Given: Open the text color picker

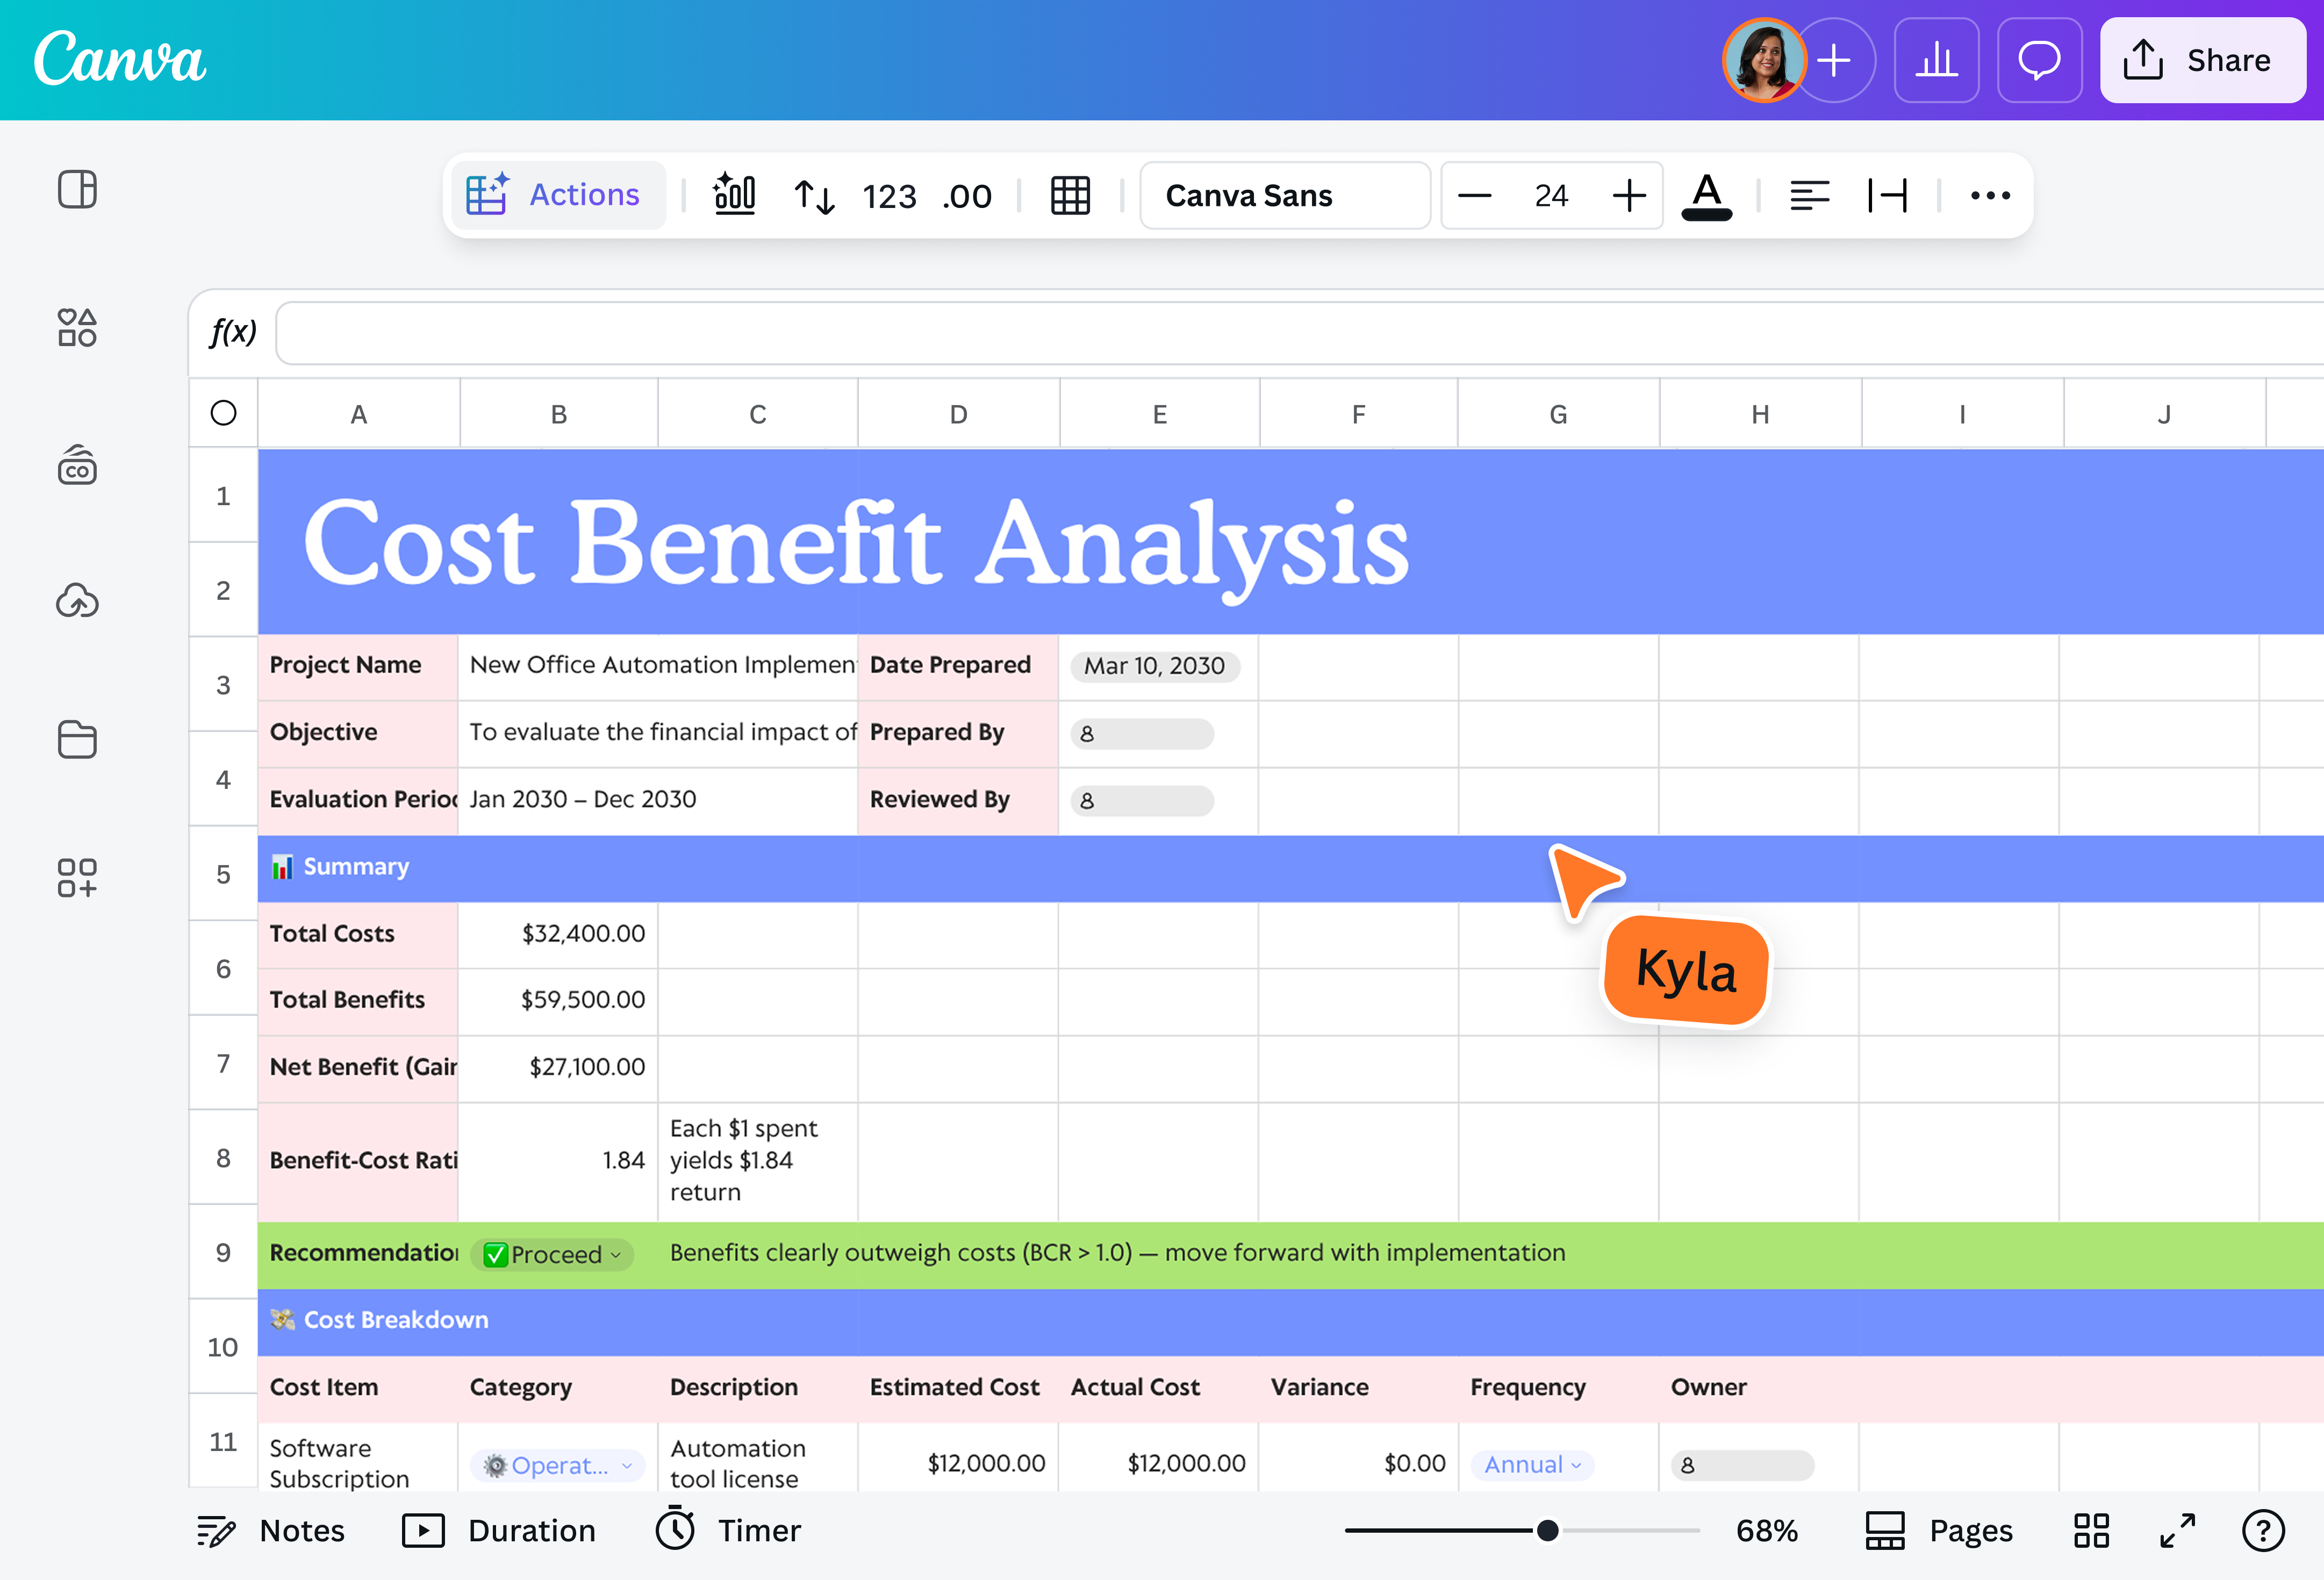Looking at the screenshot, I should pos(1707,196).
